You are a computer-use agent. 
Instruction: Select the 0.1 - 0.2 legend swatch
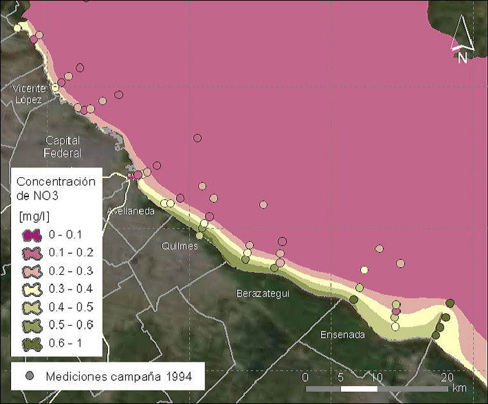(x=31, y=252)
